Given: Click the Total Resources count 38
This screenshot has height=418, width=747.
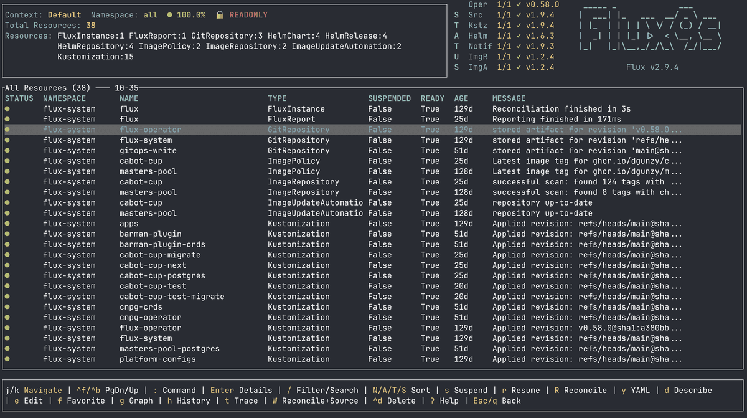Looking at the screenshot, I should [91, 26].
